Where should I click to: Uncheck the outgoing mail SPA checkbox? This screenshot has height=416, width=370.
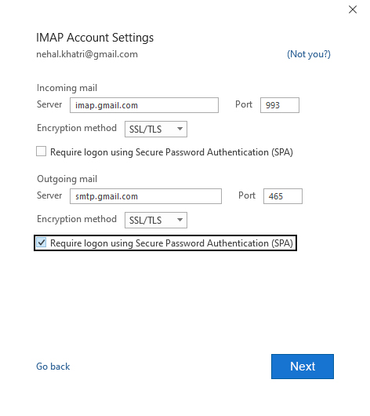pyautogui.click(x=41, y=243)
